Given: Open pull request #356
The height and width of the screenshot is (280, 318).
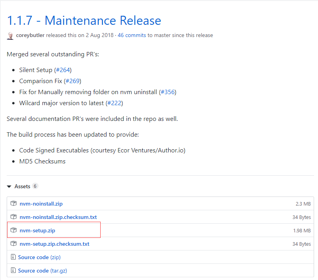Looking at the screenshot, I should [x=168, y=92].
